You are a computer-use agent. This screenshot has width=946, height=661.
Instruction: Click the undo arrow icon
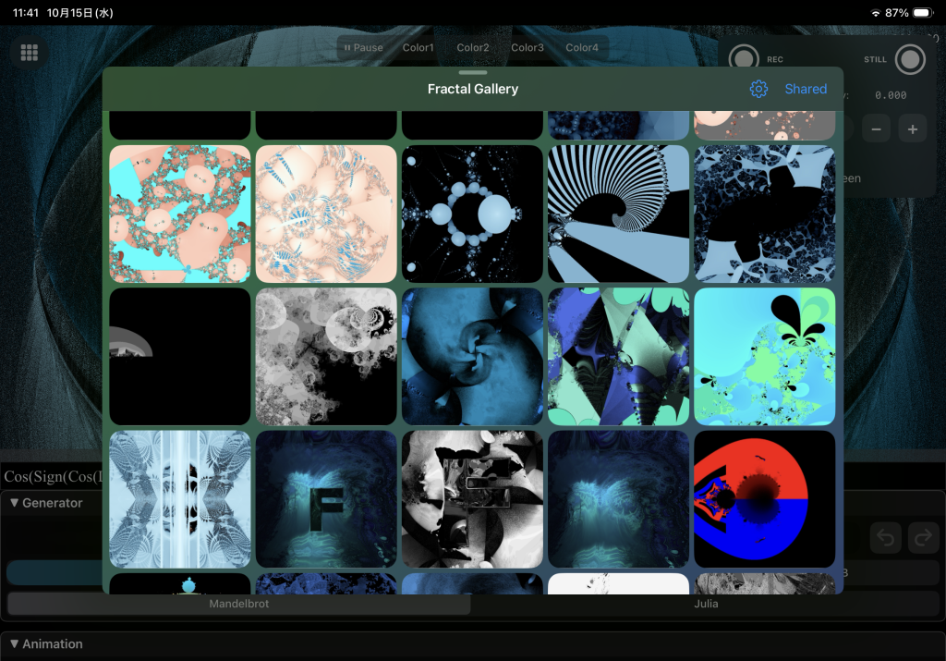(886, 538)
